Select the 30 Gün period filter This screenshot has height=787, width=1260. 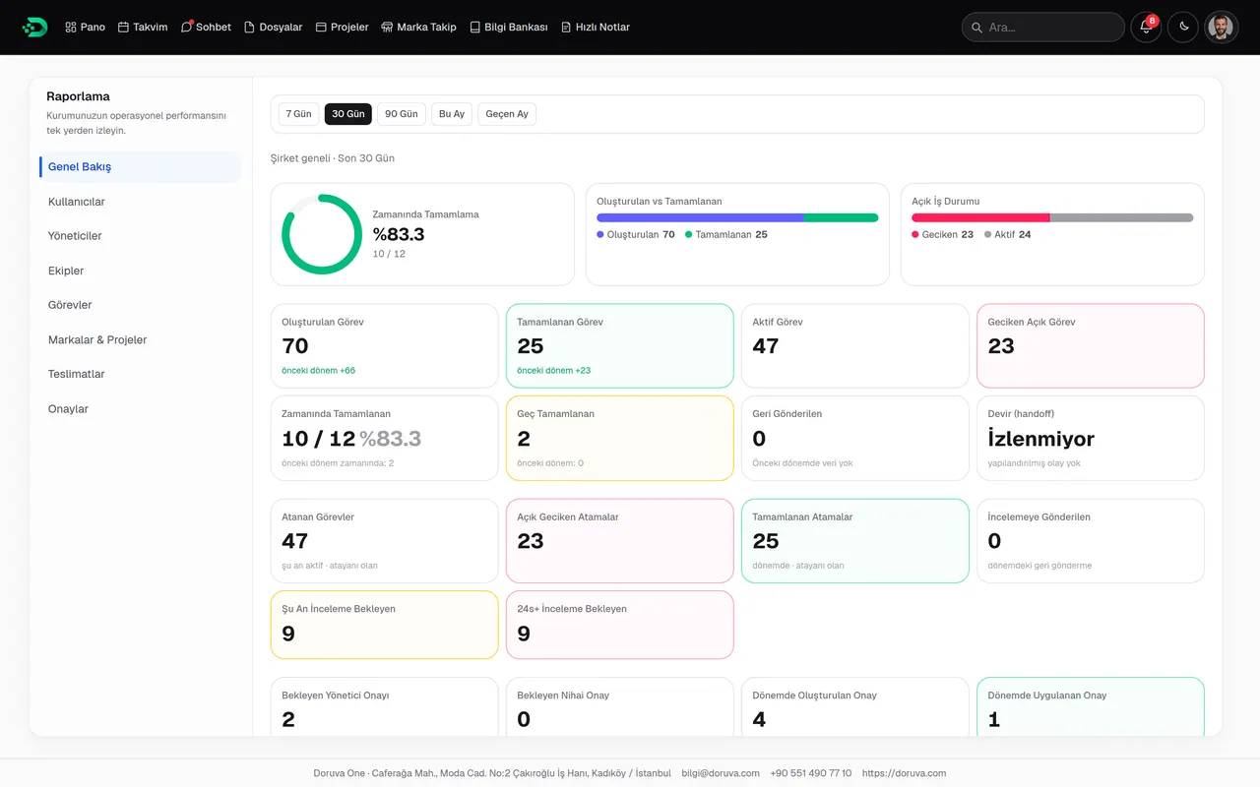[x=348, y=114]
